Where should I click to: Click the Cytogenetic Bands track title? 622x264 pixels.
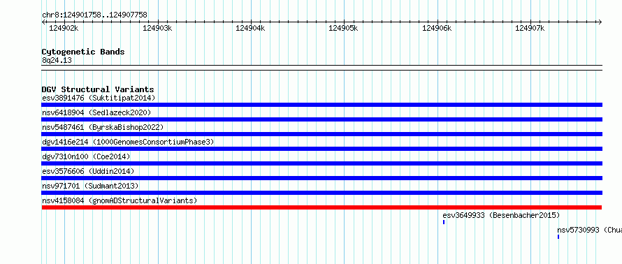83,52
